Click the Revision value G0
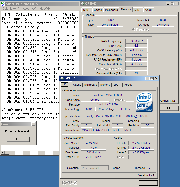 [x=147, y=125]
